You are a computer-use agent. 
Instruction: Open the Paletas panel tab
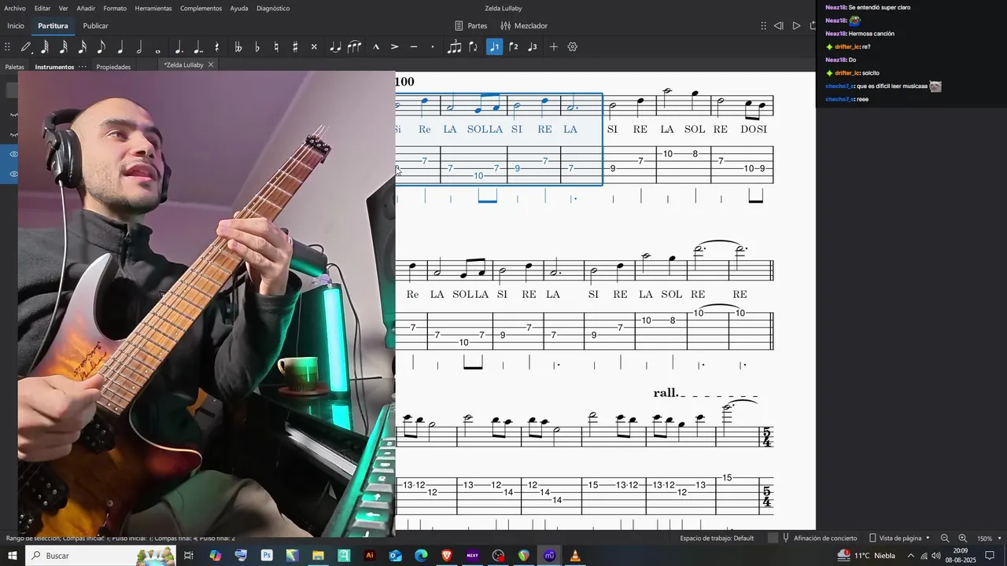tap(14, 67)
